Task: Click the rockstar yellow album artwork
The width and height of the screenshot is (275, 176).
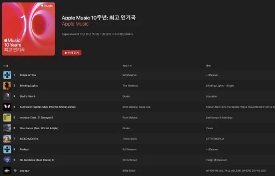Action: 7,118
